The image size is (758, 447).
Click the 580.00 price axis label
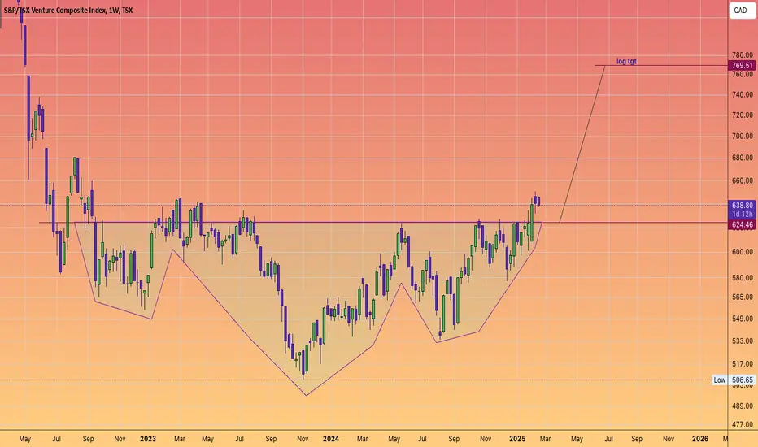742,278
